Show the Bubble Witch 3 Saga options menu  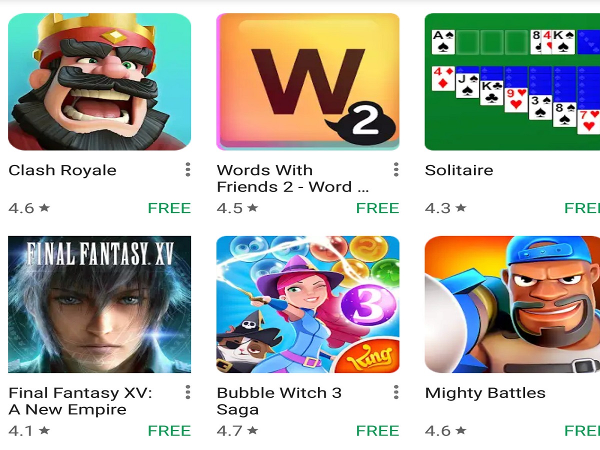click(395, 392)
